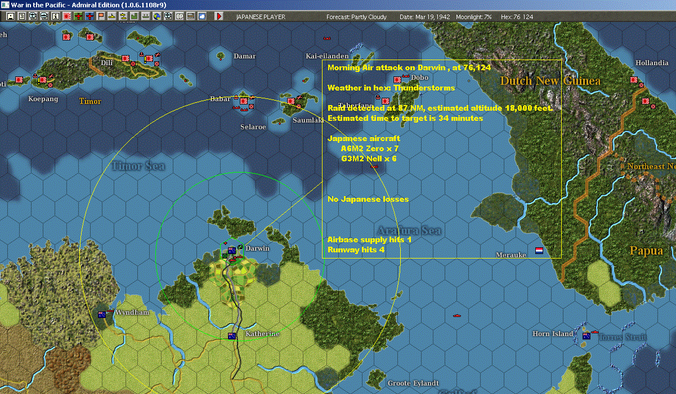The height and width of the screenshot is (394, 676).
Task: Select Koepang Japanese flag with yellow marker
Action: point(42,80)
